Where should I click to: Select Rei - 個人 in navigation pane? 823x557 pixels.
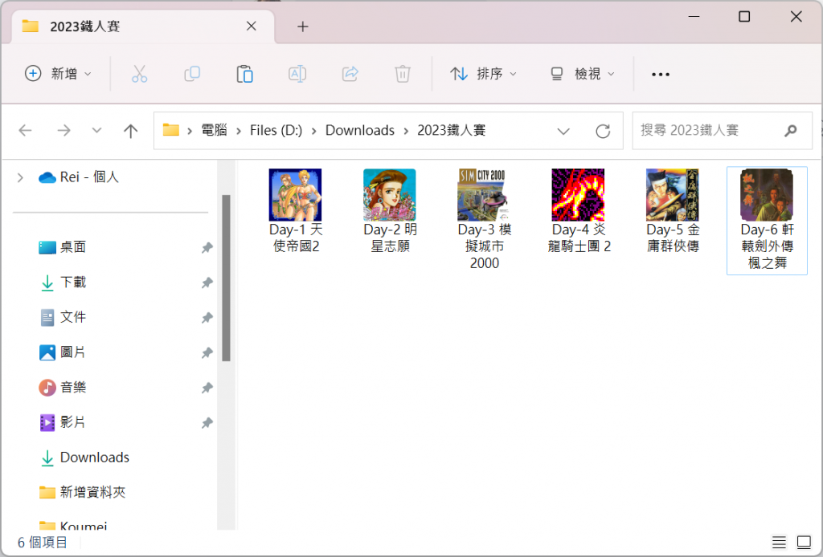point(89,177)
